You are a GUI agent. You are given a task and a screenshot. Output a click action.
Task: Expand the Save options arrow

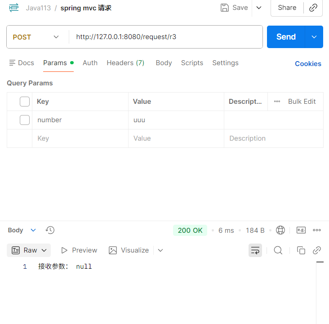pyautogui.click(x=259, y=8)
